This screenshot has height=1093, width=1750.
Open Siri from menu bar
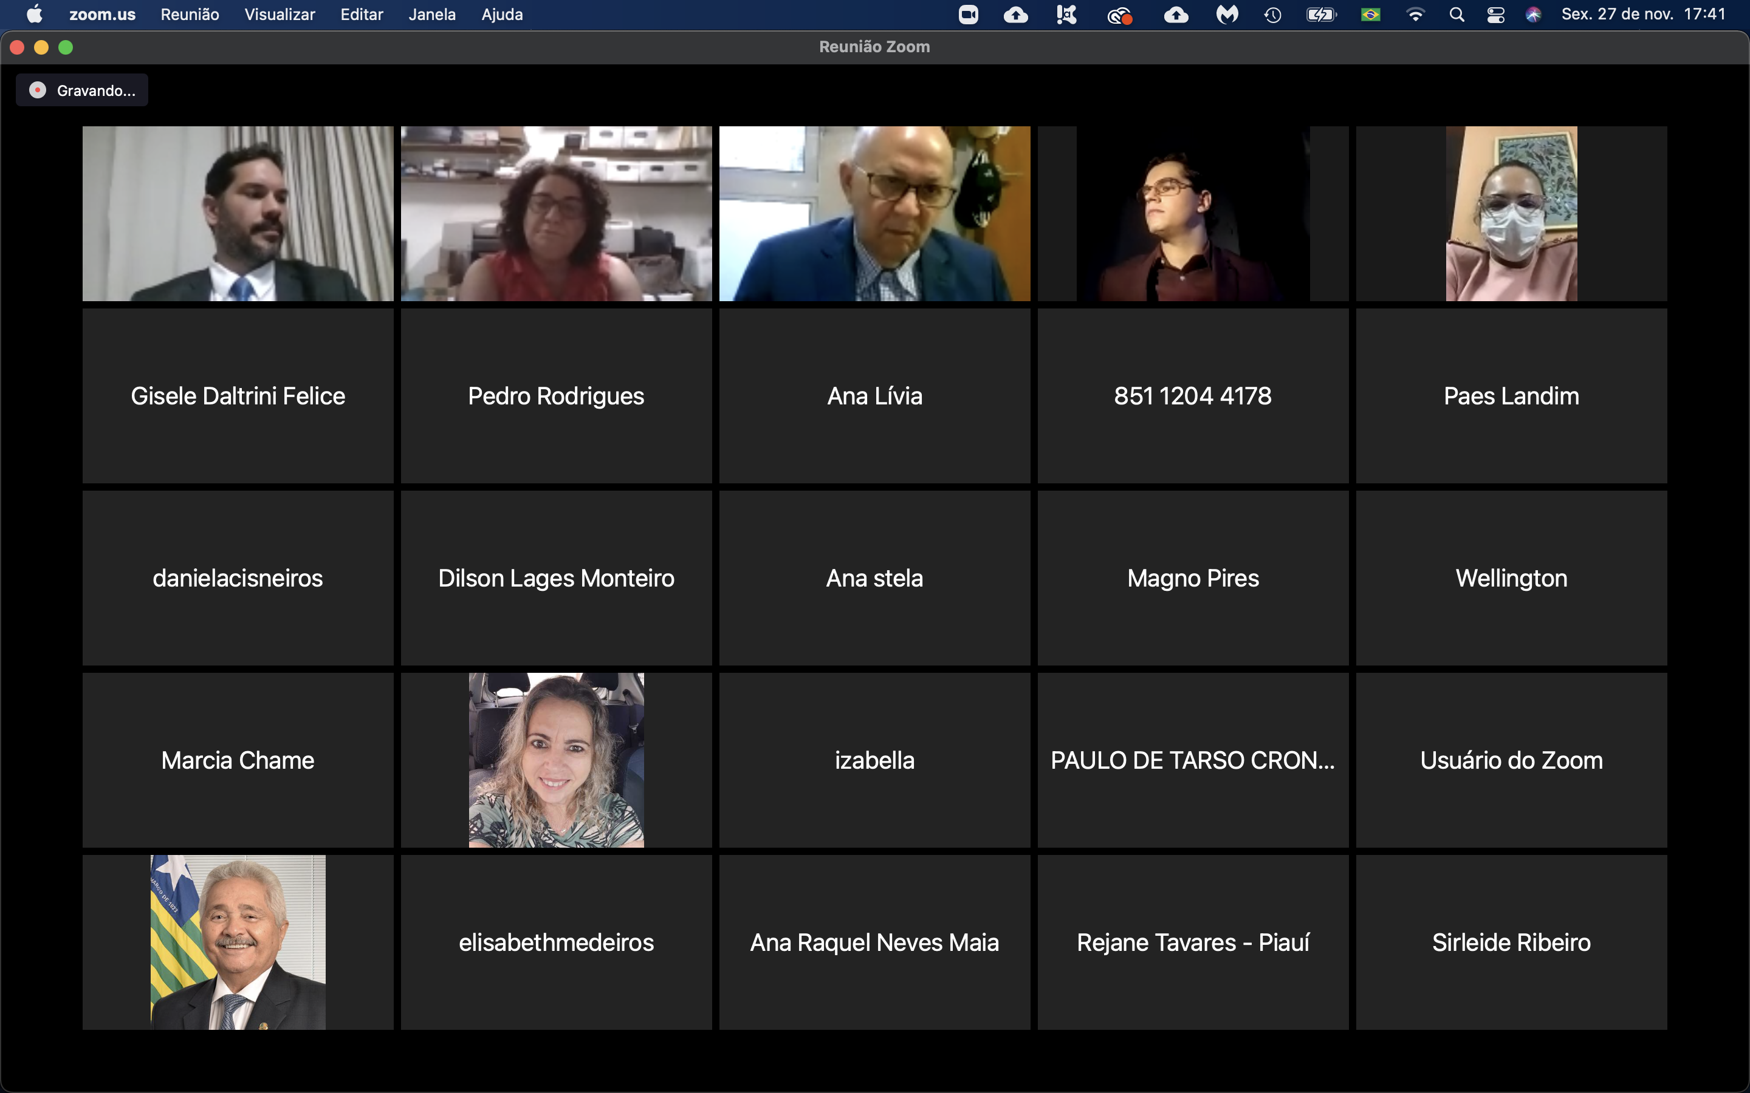tap(1533, 15)
